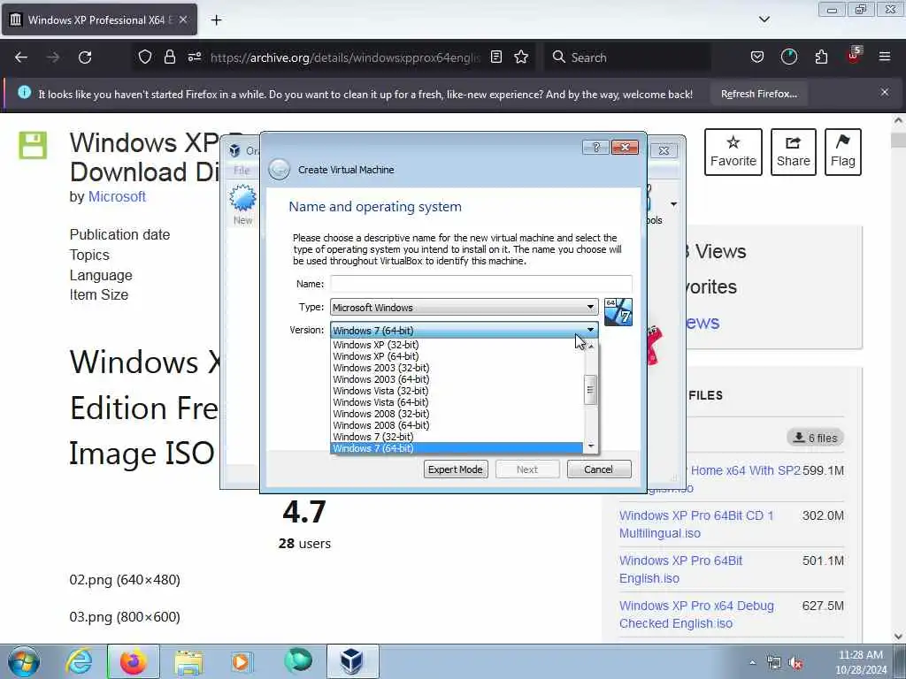
Task: Open the Microsoft author link
Action: 117,197
